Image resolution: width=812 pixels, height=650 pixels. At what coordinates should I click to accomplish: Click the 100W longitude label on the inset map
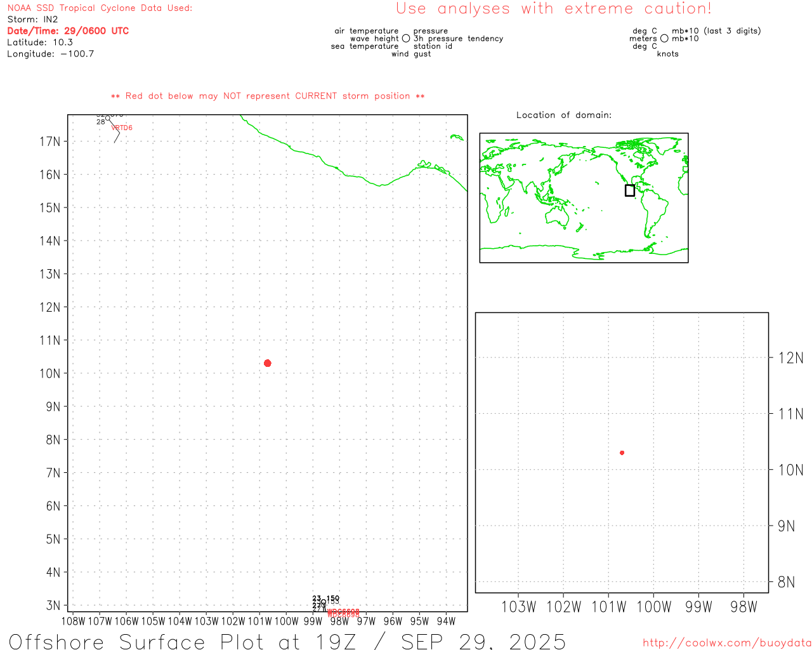(653, 607)
